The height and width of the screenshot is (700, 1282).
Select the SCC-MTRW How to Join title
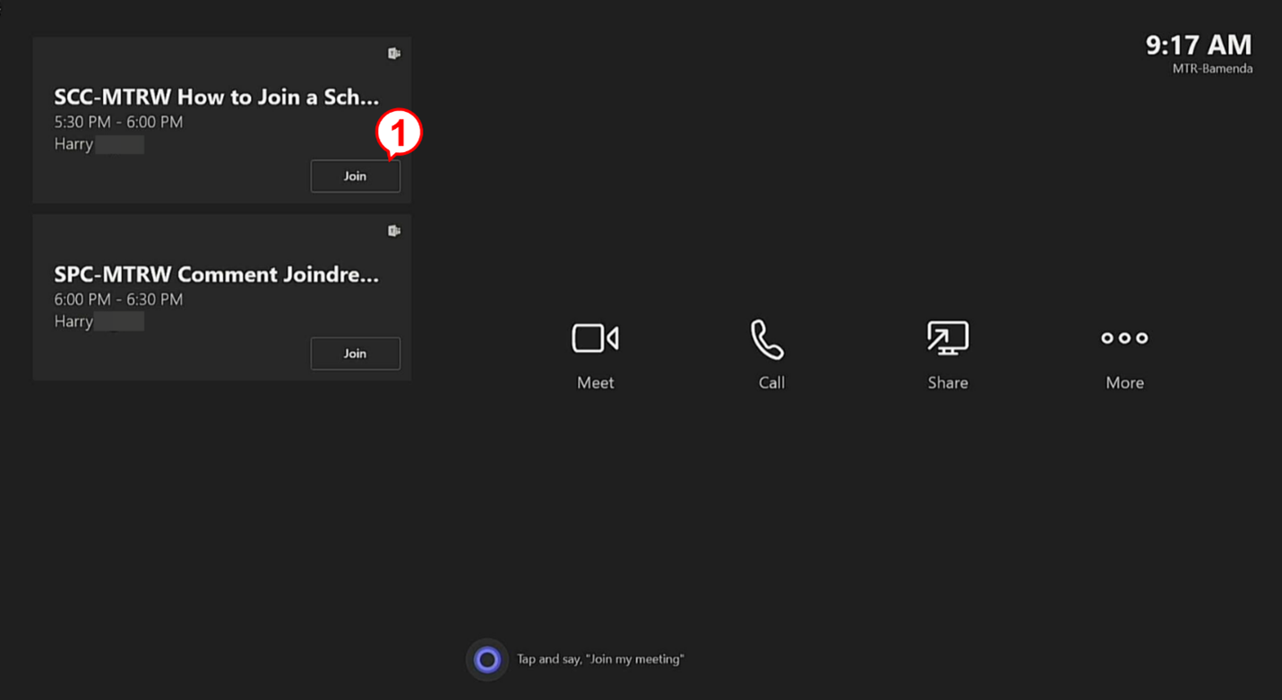point(216,97)
